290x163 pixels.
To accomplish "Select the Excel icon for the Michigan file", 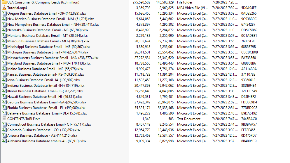I will pyautogui.click(x=4, y=52).
